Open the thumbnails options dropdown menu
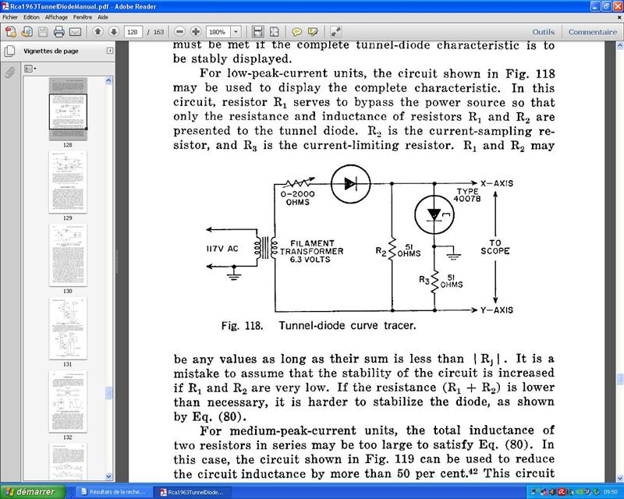The width and height of the screenshot is (624, 499). pyautogui.click(x=30, y=69)
